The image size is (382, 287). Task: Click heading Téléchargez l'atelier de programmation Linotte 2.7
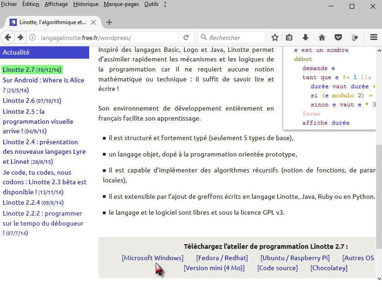[x=266, y=247]
